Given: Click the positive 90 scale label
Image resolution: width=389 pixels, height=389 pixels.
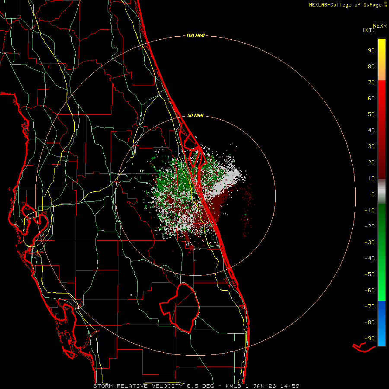Looking at the screenshot, I should [x=371, y=51].
